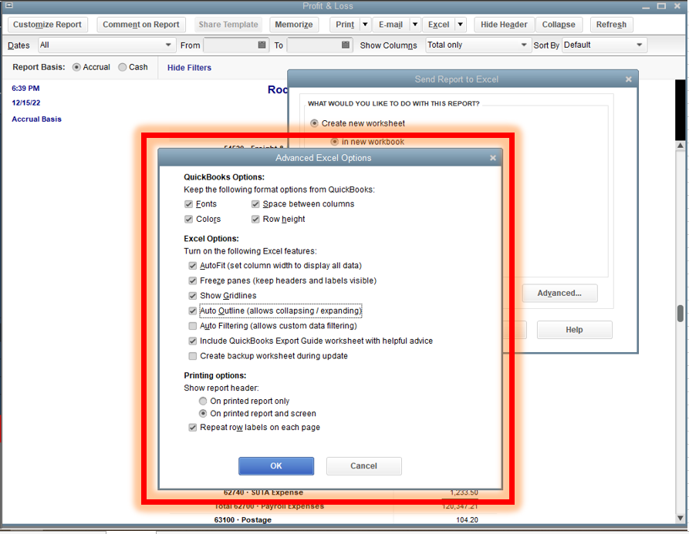Viewport: 689px width, 534px height.
Task: Select Cash report basis
Action: [123, 67]
